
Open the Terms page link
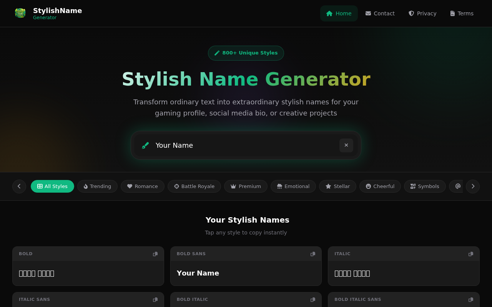point(462,13)
